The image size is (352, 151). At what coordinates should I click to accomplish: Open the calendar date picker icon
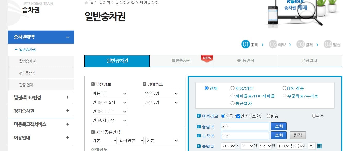[x=319, y=146]
